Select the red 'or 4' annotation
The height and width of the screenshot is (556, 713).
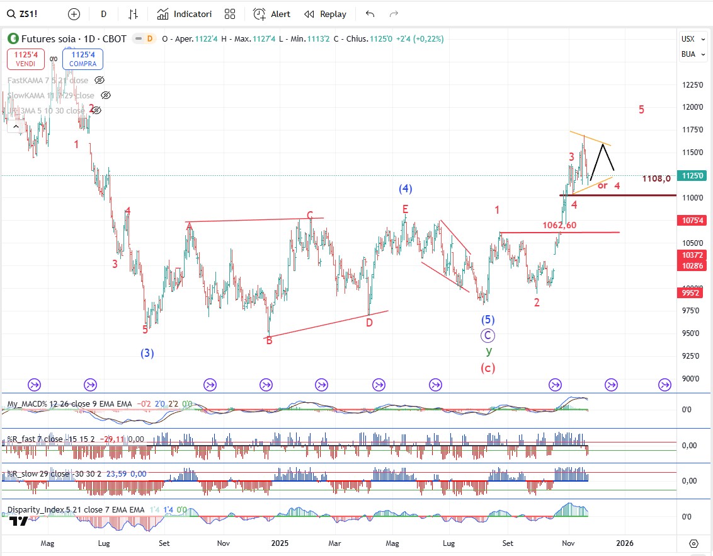(608, 185)
